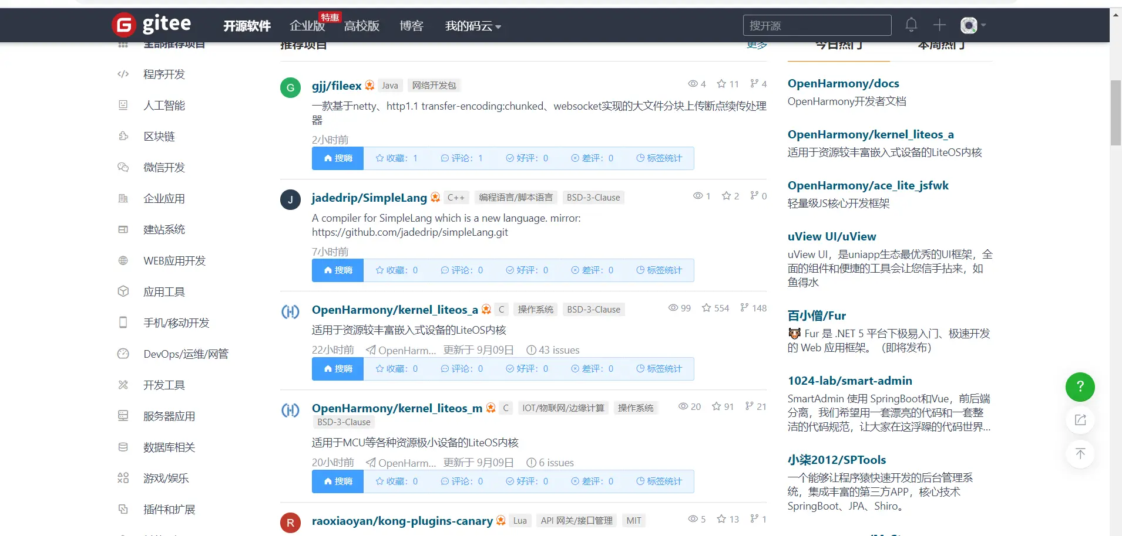The image size is (1122, 536).
Task: Select the 游戏/娱乐 category icon
Action: coord(123,478)
